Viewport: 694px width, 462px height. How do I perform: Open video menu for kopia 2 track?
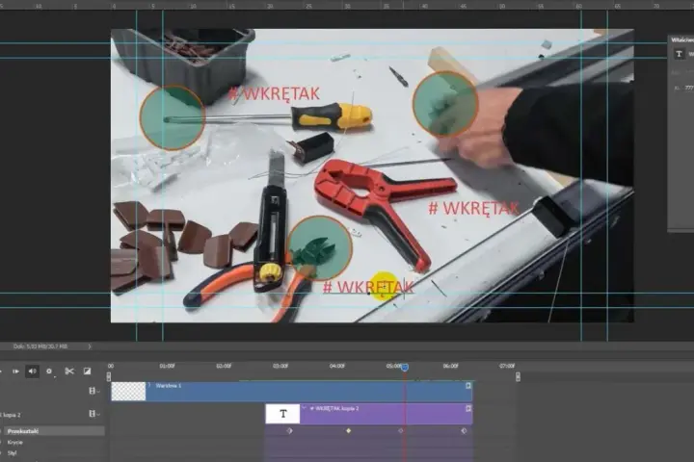pos(93,414)
